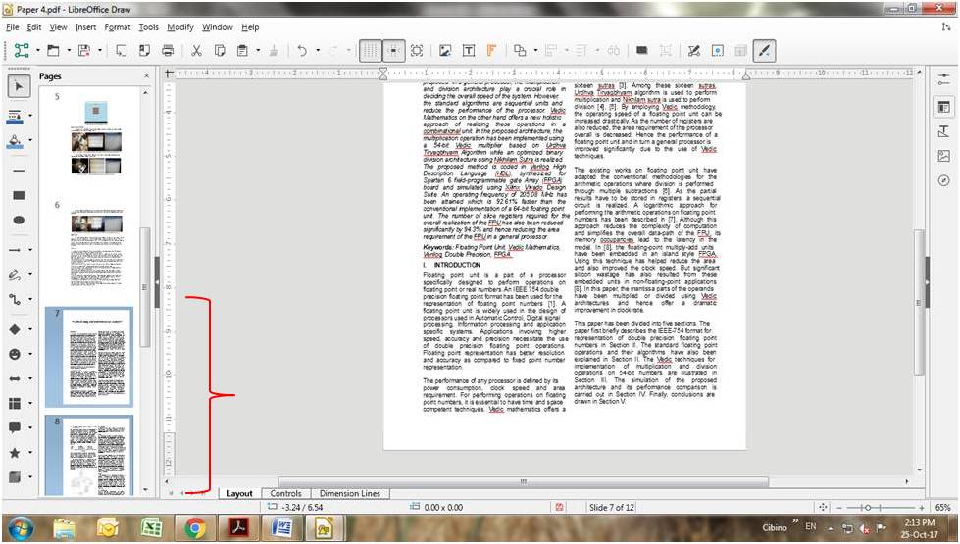
Task: Select the Ellipse tool
Action: [19, 220]
